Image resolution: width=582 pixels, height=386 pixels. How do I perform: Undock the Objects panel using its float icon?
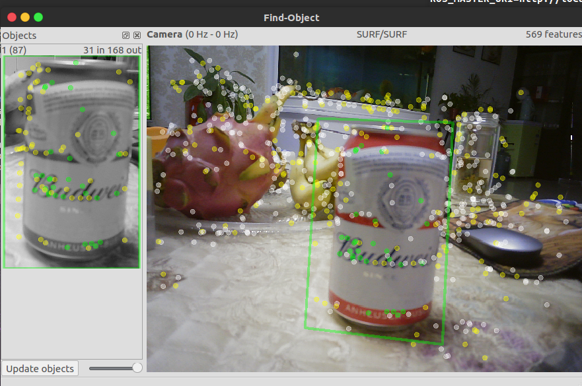pos(125,35)
